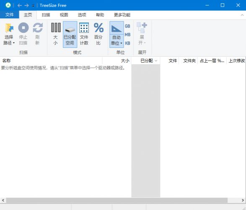Image resolution: width=246 pixels, height=210 pixels.
Task: Open the 选择路径 folder icon
Action: coord(9,28)
